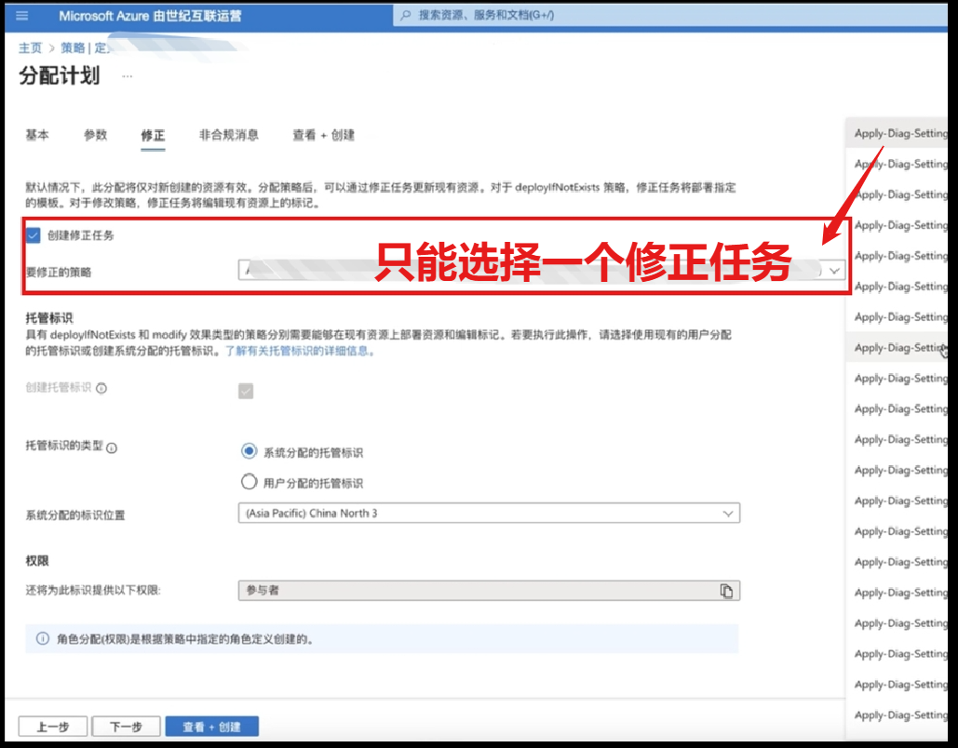Click the info icon next to 托管标识的类型
Image resolution: width=958 pixels, height=748 pixels.
(x=112, y=447)
